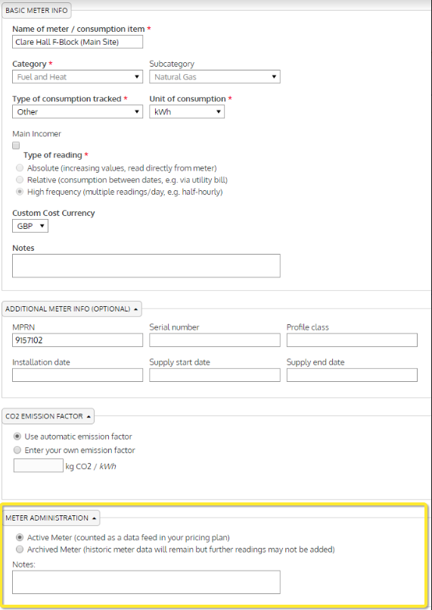The height and width of the screenshot is (610, 432).
Task: Edit the Name of meter field
Action: click(x=77, y=42)
